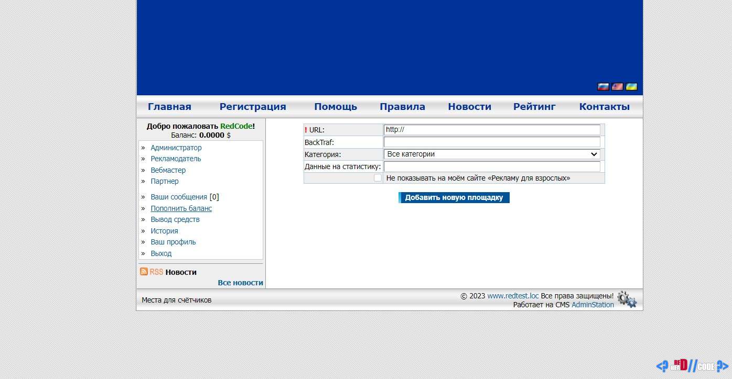Open the Помощь menu item

tap(336, 107)
